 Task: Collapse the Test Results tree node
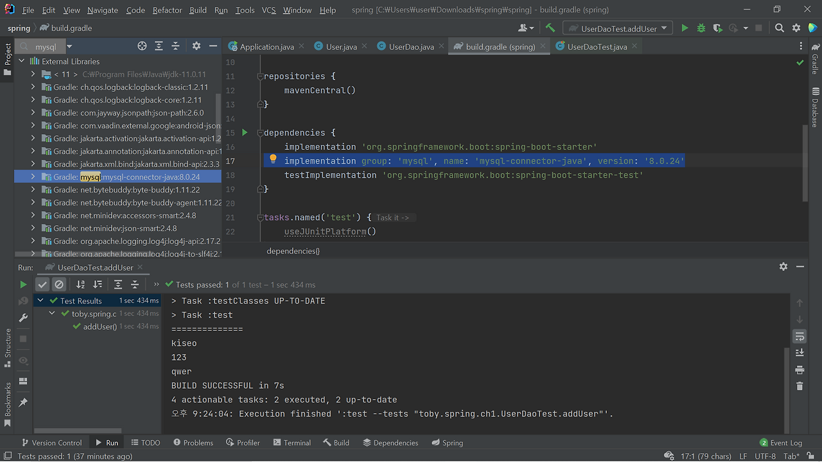(x=40, y=301)
